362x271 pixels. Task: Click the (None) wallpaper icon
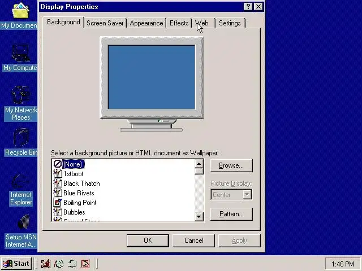point(58,164)
